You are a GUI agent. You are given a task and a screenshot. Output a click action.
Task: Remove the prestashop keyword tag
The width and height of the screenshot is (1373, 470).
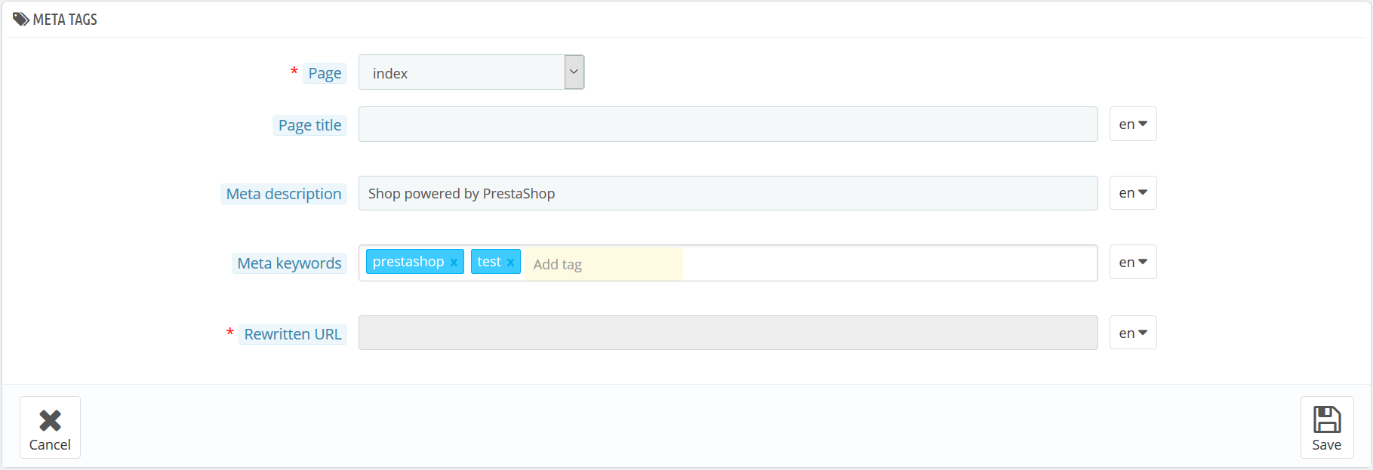tap(454, 263)
